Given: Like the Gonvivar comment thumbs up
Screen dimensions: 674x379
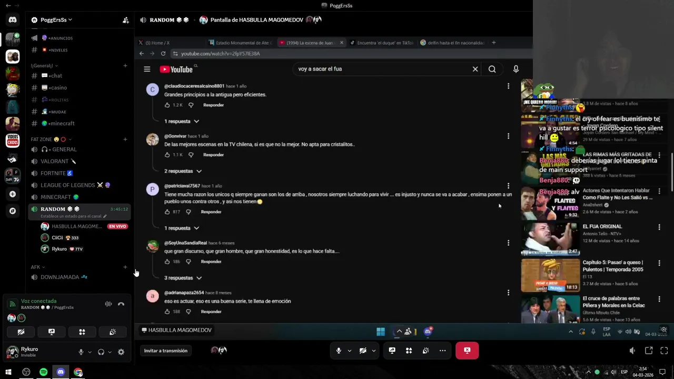Looking at the screenshot, I should 167,155.
